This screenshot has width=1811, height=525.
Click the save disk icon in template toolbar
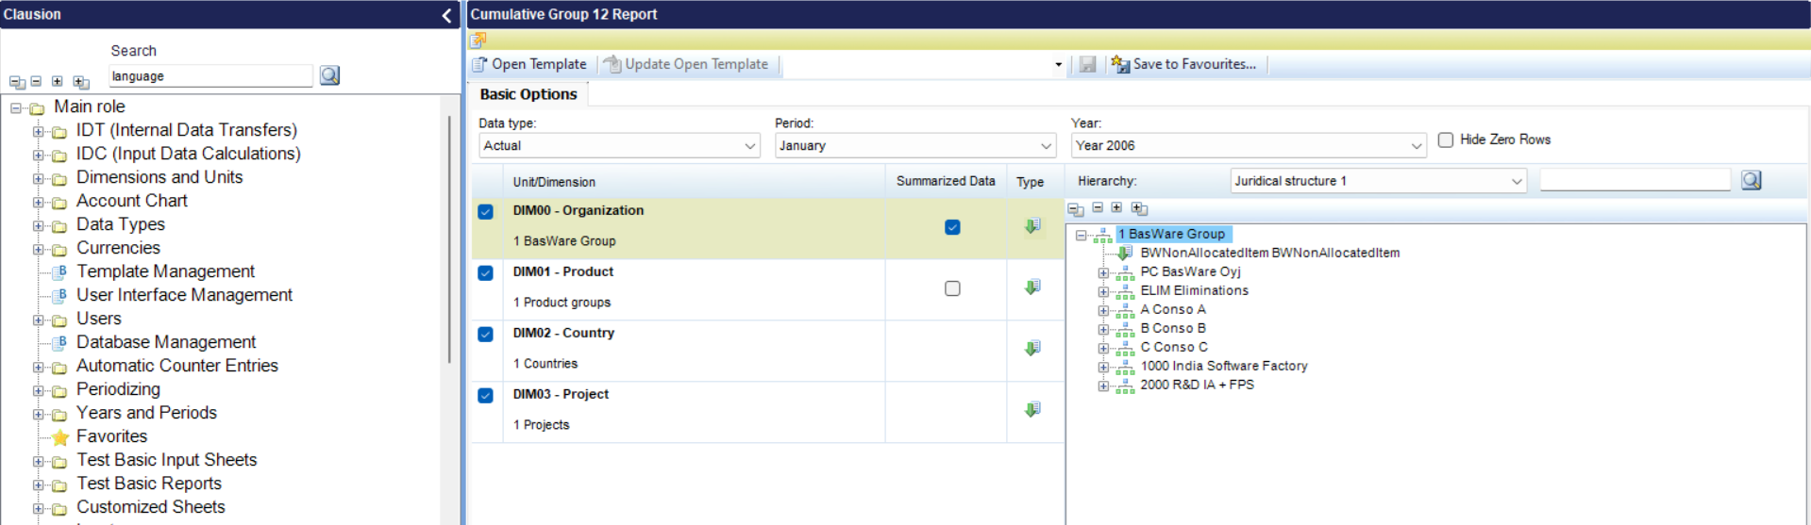1087,64
